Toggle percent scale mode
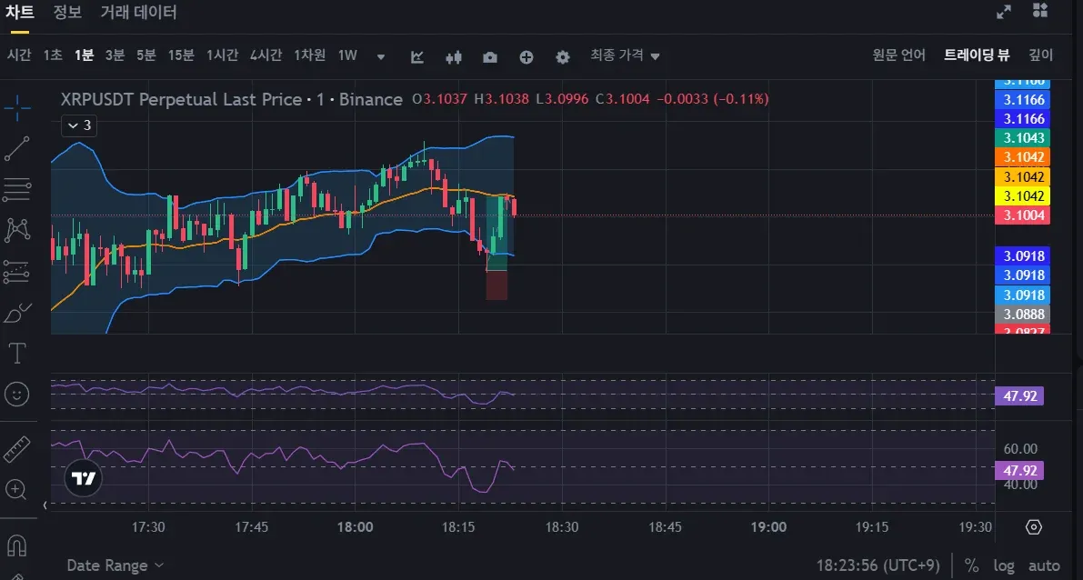Image resolution: width=1083 pixels, height=580 pixels. pos(972,565)
